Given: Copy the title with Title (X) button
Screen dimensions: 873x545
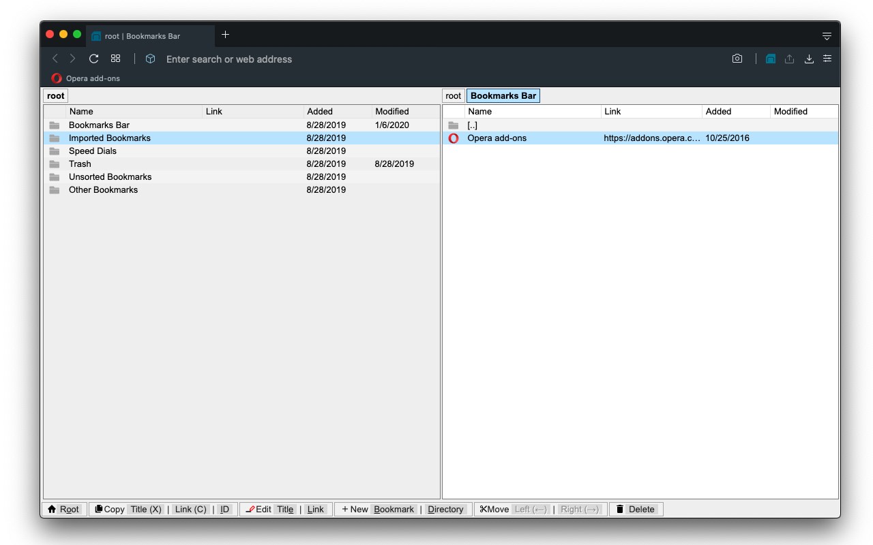Looking at the screenshot, I should (x=146, y=509).
